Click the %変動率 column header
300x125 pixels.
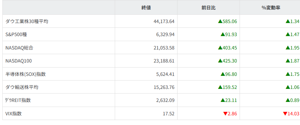[x=271, y=7]
